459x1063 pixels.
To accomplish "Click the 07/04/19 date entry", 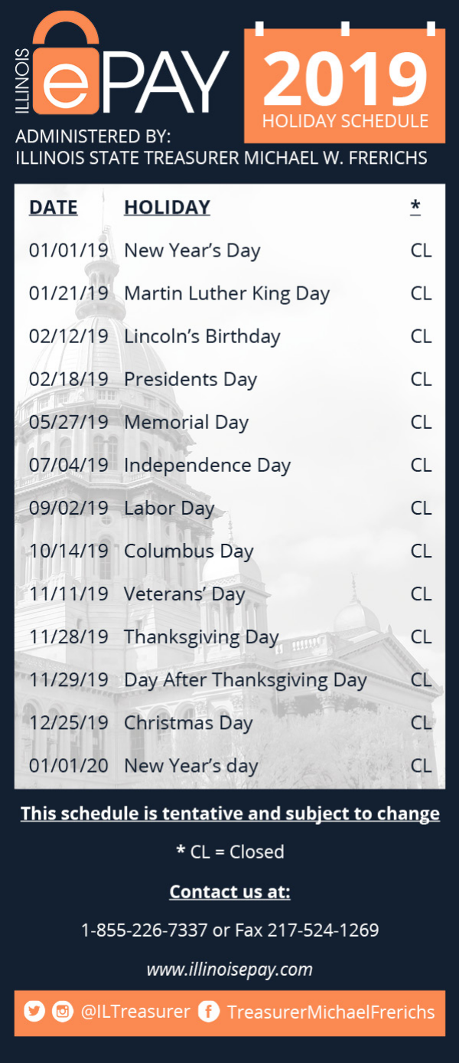I will coord(69,465).
